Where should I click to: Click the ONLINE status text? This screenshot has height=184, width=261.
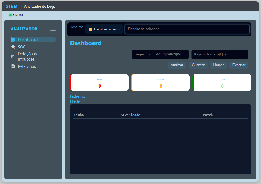coord(18,15)
